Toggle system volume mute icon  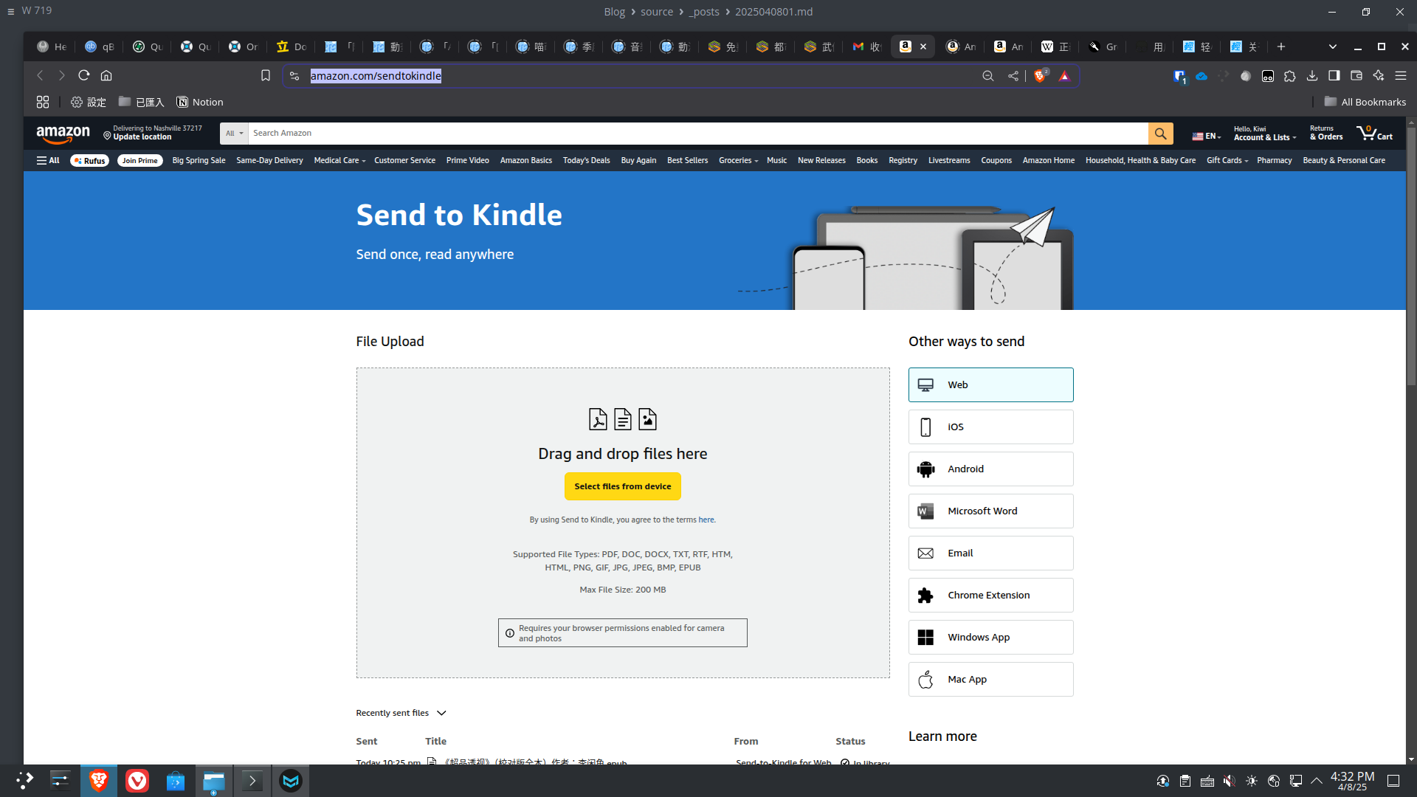[x=1229, y=781]
